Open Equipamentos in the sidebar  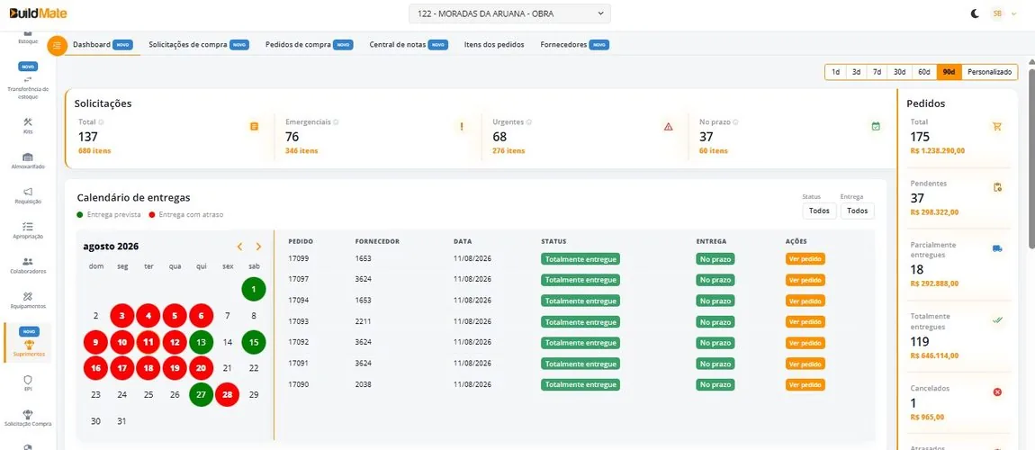[28, 301]
